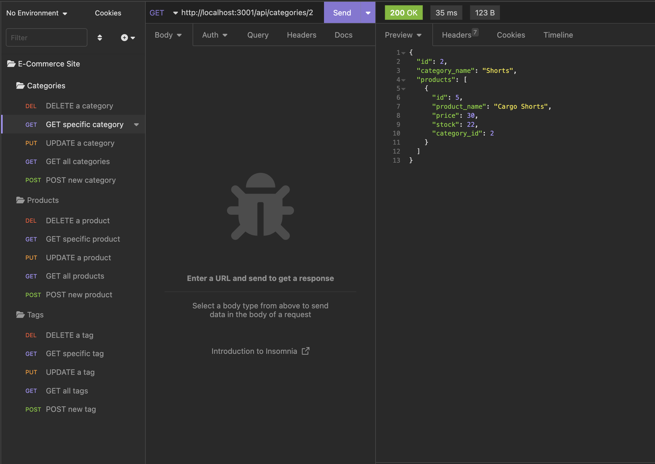Click the Cookies button in the sidebar
Viewport: 655px width, 464px height.
click(108, 13)
